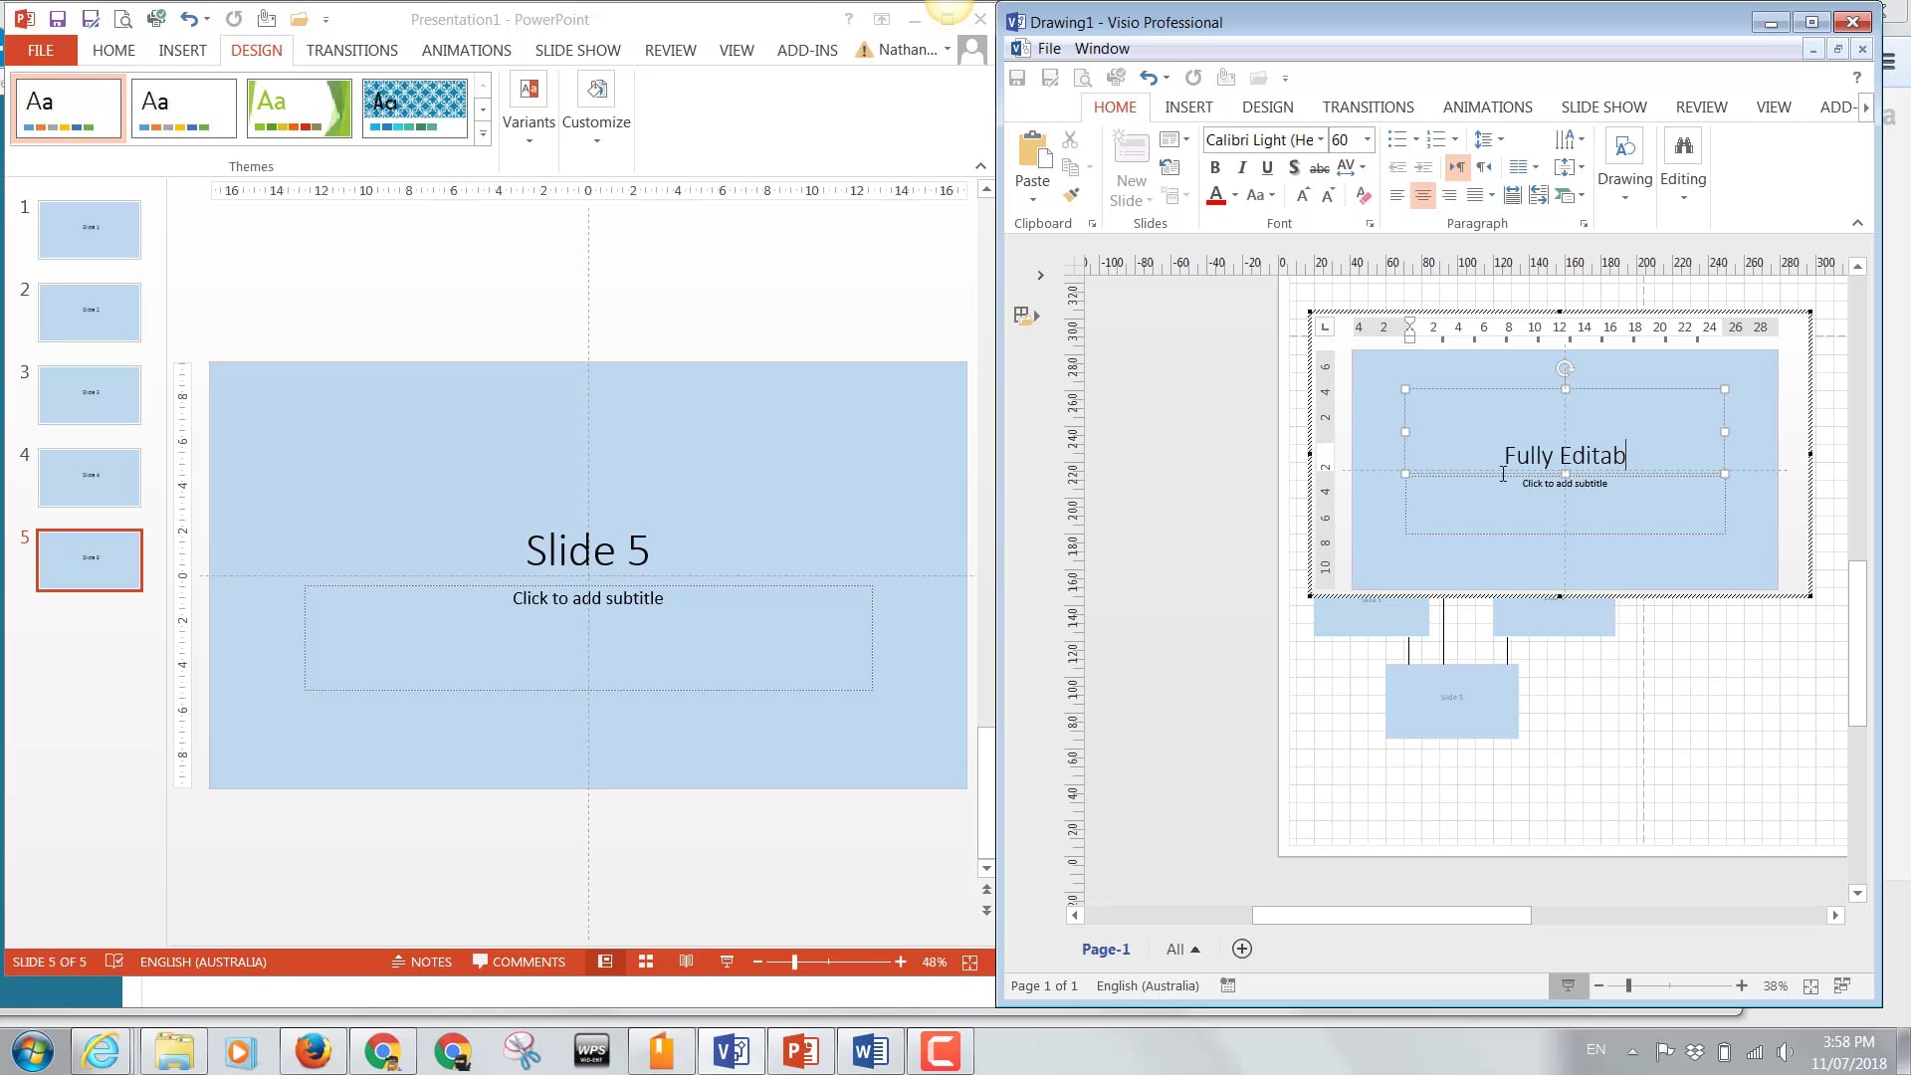Toggle Center alignment in Paragraph group

click(1423, 196)
